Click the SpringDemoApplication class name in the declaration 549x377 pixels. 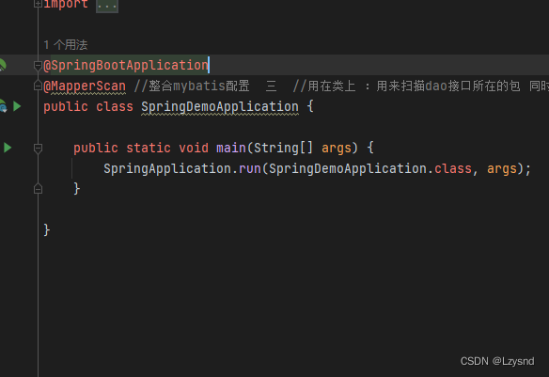coord(220,106)
